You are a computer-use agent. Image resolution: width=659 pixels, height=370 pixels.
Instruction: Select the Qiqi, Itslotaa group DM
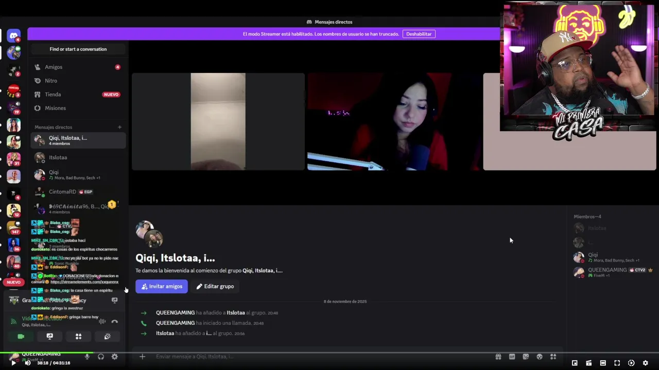pyautogui.click(x=78, y=140)
